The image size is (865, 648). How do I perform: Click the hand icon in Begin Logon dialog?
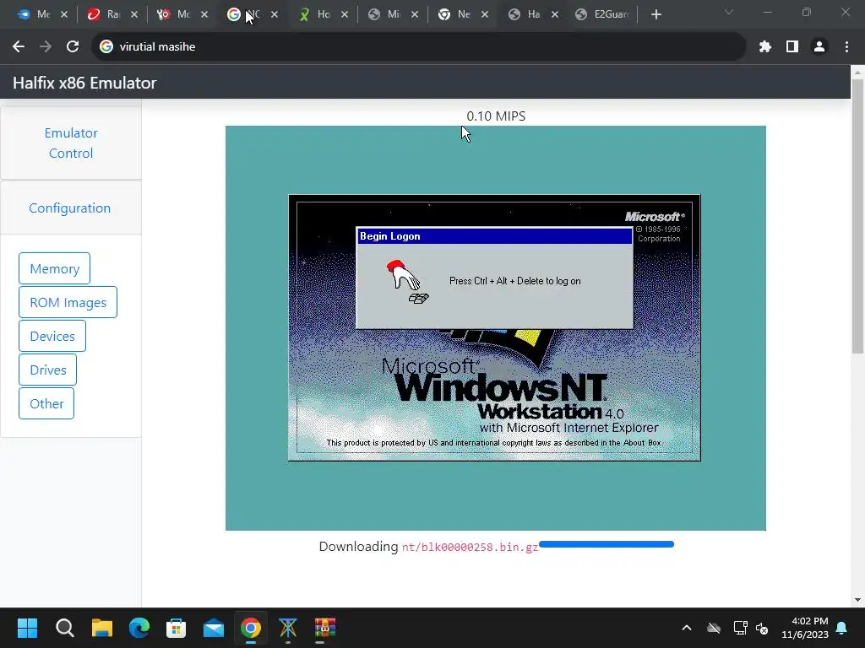[407, 282]
